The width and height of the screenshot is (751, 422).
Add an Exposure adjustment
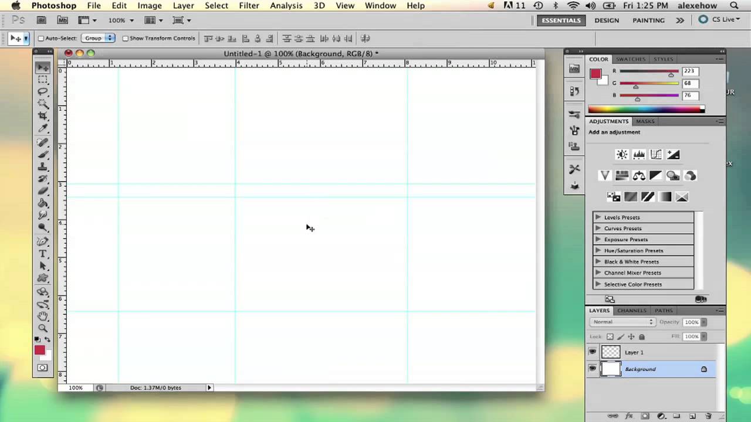coord(673,155)
